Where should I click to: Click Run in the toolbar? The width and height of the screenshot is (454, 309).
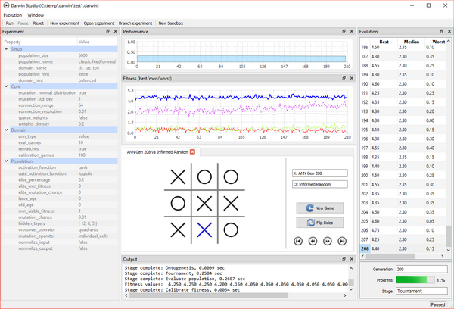click(10, 23)
